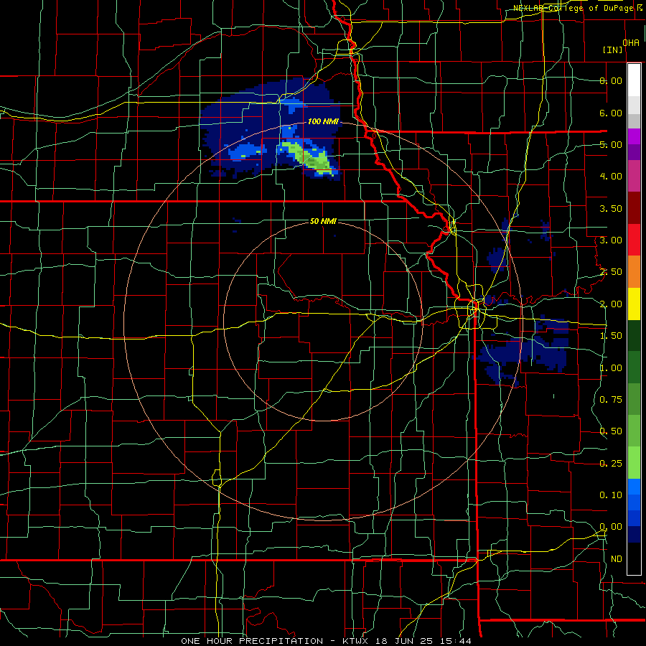Select the 2.50 legend value

click(611, 272)
